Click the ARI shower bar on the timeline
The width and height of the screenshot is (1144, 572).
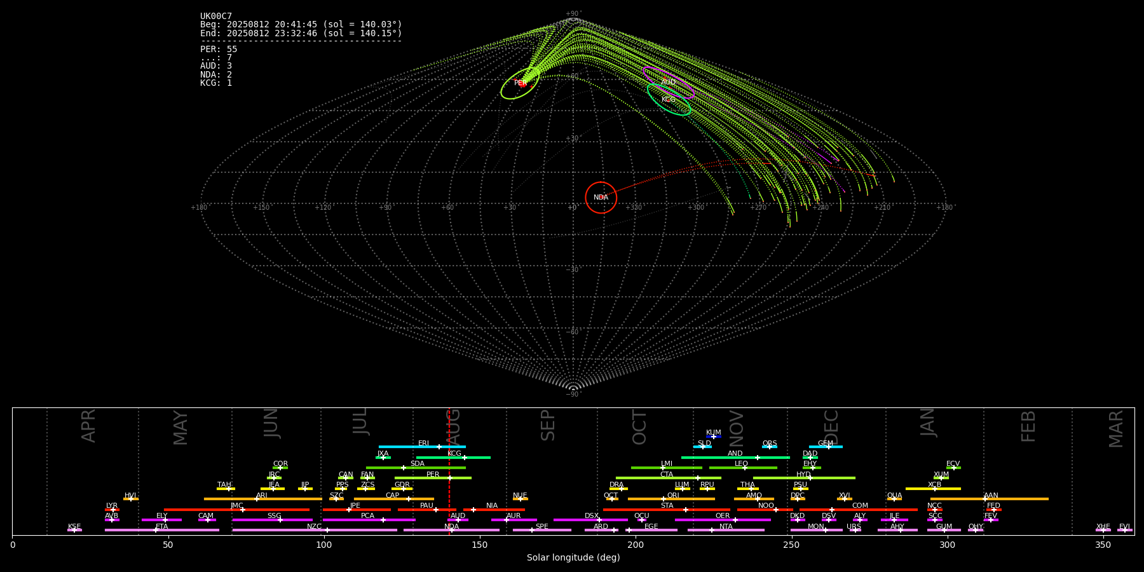click(263, 499)
